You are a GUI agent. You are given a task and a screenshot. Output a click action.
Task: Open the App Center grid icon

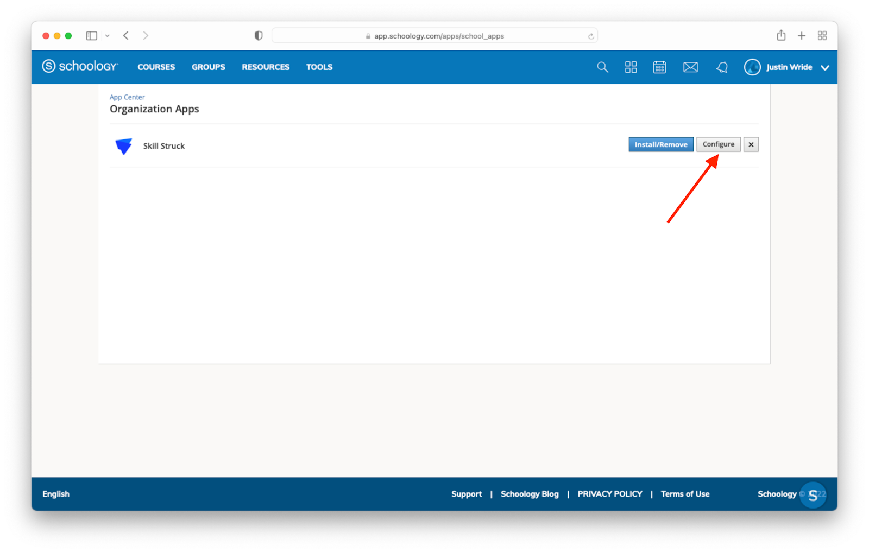coord(631,67)
